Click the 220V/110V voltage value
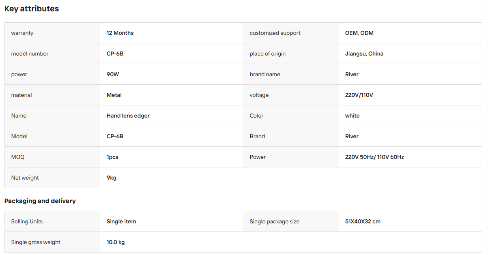This screenshot has width=488, height=255. tap(359, 95)
